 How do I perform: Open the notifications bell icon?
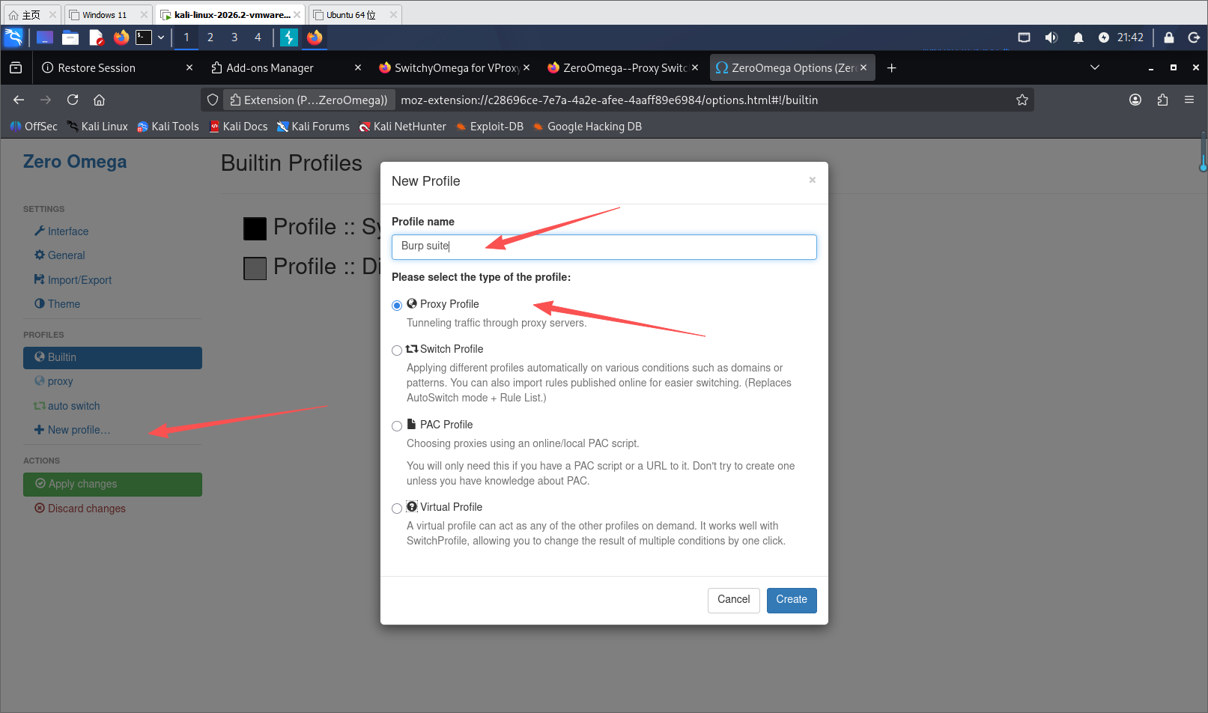point(1078,37)
